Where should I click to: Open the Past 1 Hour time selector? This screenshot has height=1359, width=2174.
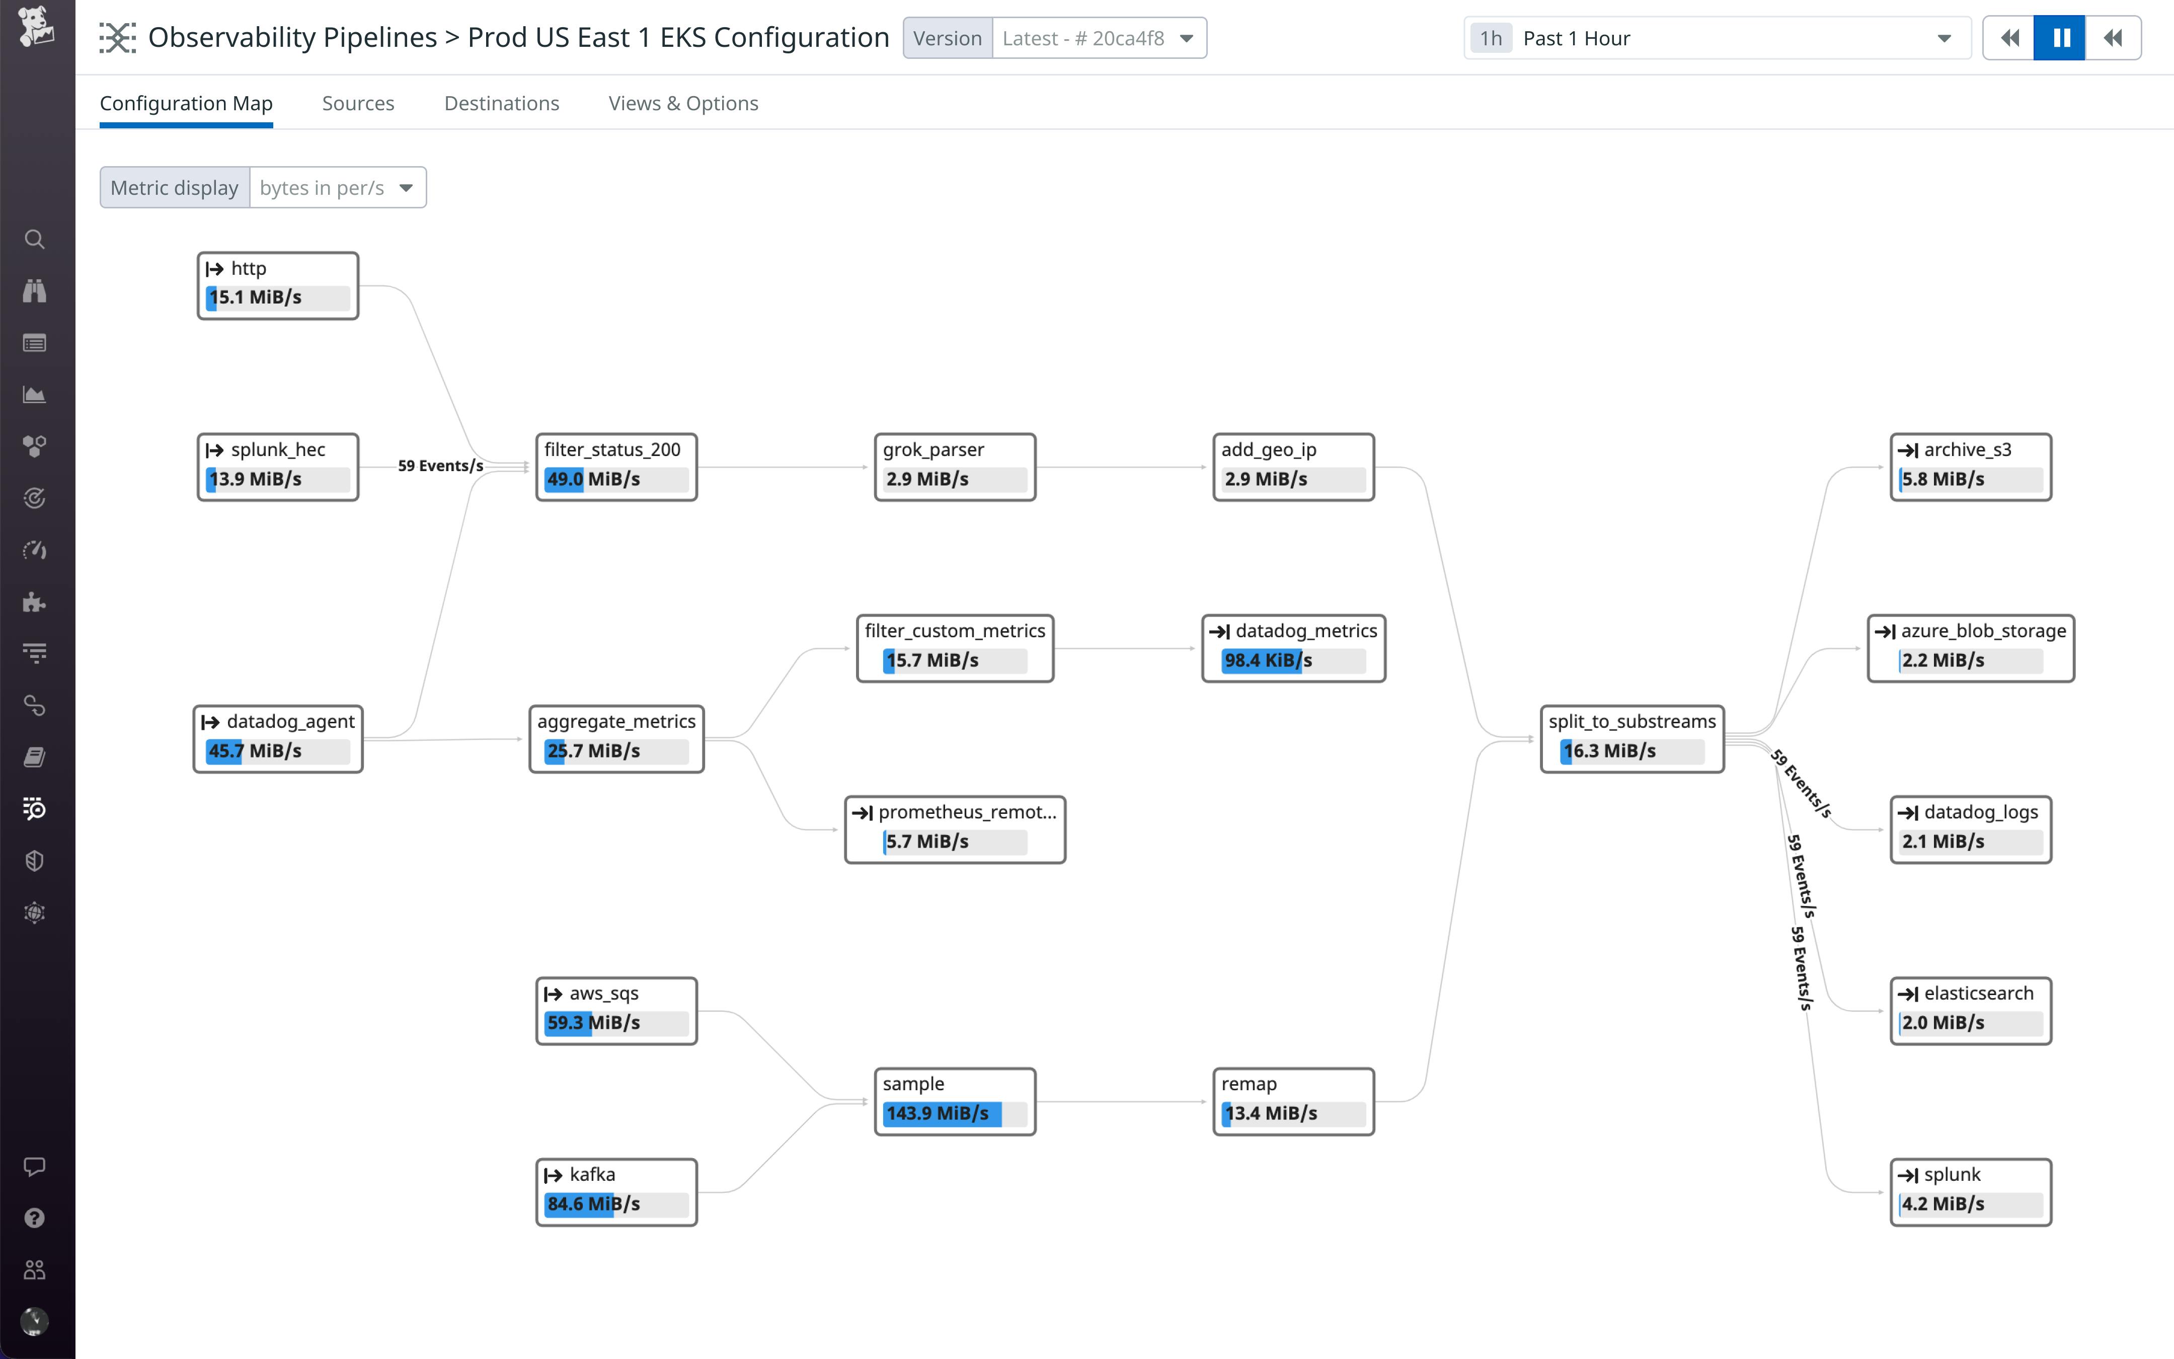pos(1716,39)
